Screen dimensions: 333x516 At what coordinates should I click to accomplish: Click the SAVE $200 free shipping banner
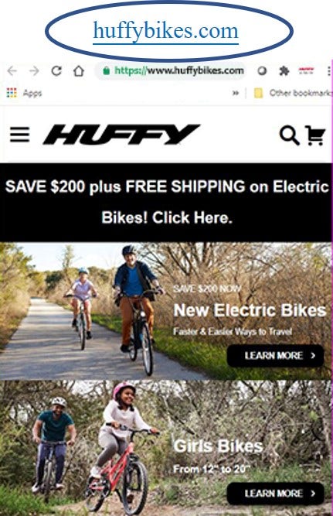pyautogui.click(x=166, y=202)
